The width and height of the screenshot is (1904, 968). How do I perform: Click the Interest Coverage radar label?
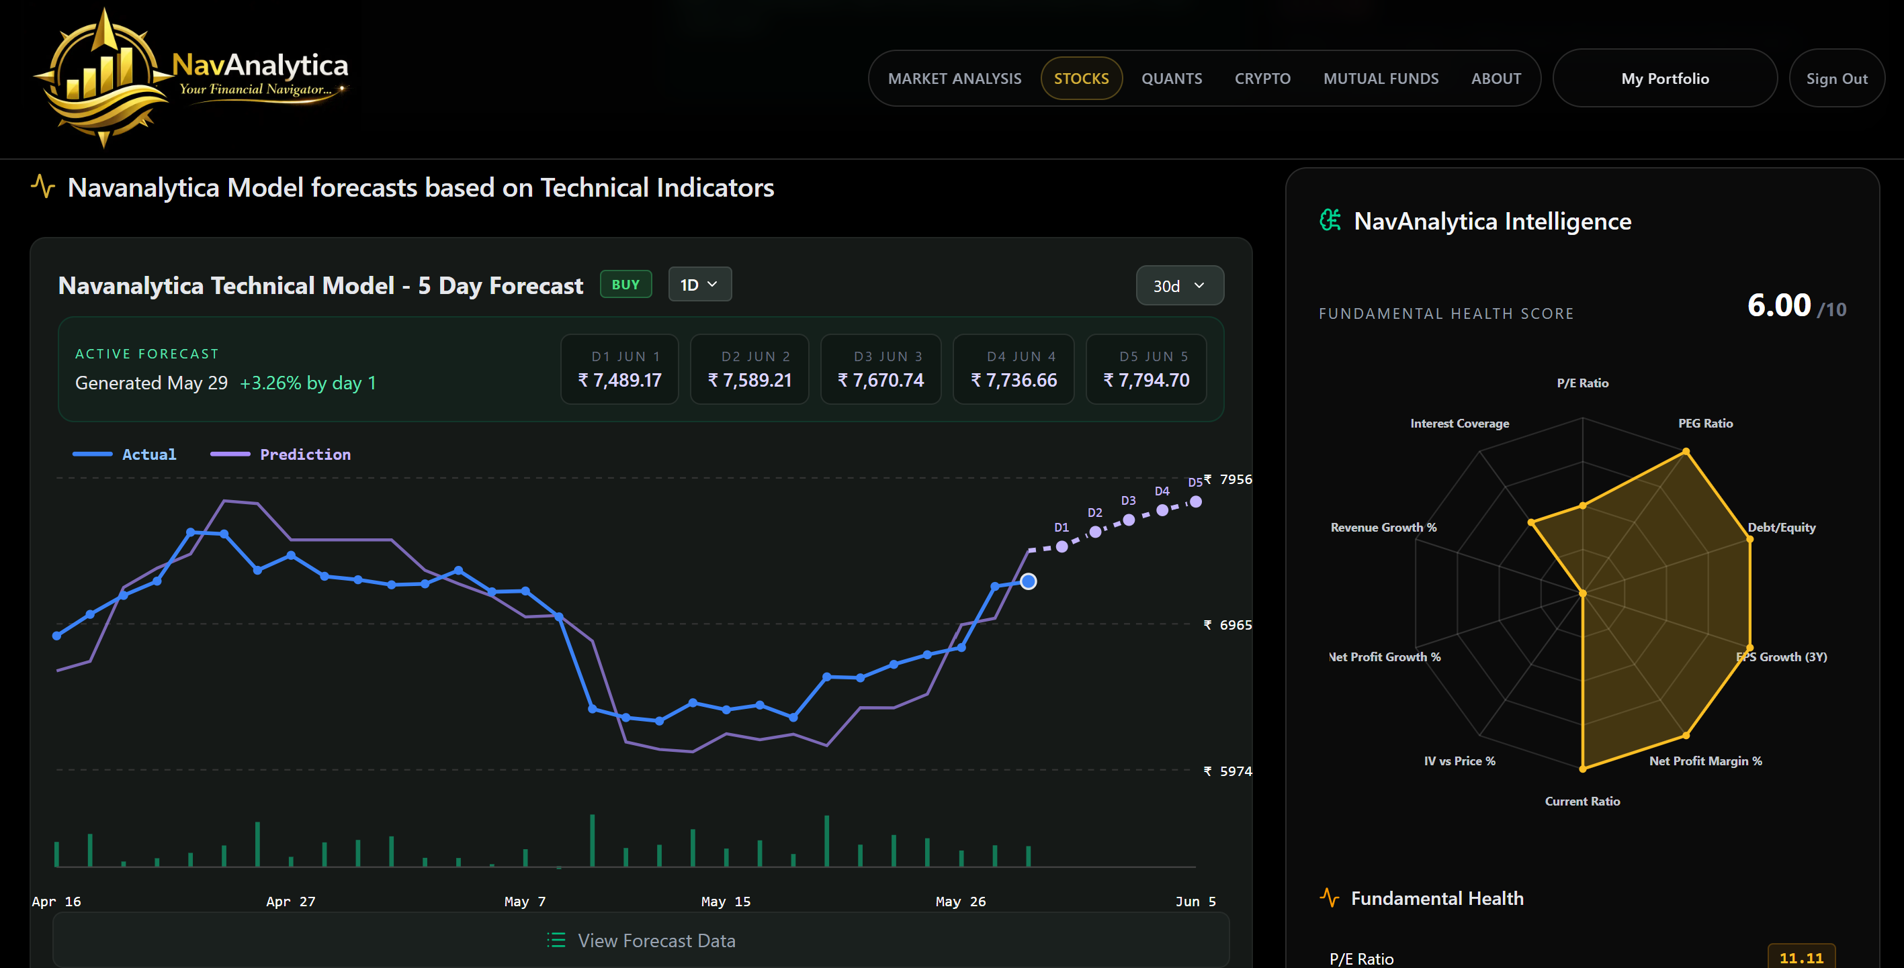click(x=1459, y=423)
